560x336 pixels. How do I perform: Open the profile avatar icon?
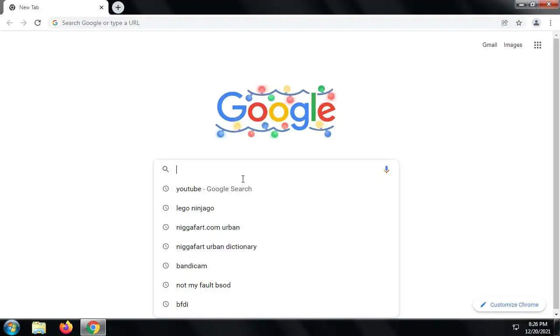coord(536,23)
